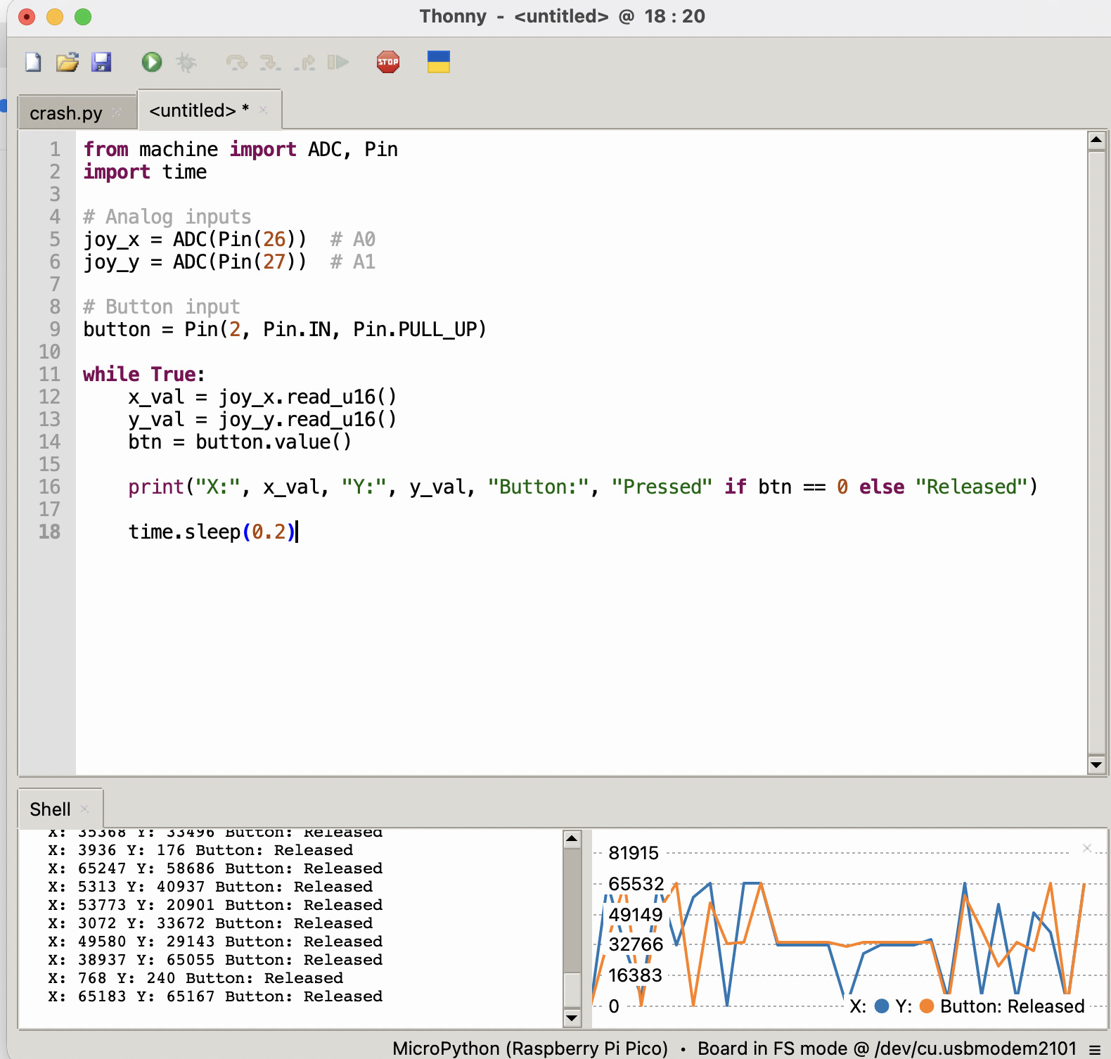Maximize the Thonny window with the green button
The image size is (1111, 1059).
(83, 17)
